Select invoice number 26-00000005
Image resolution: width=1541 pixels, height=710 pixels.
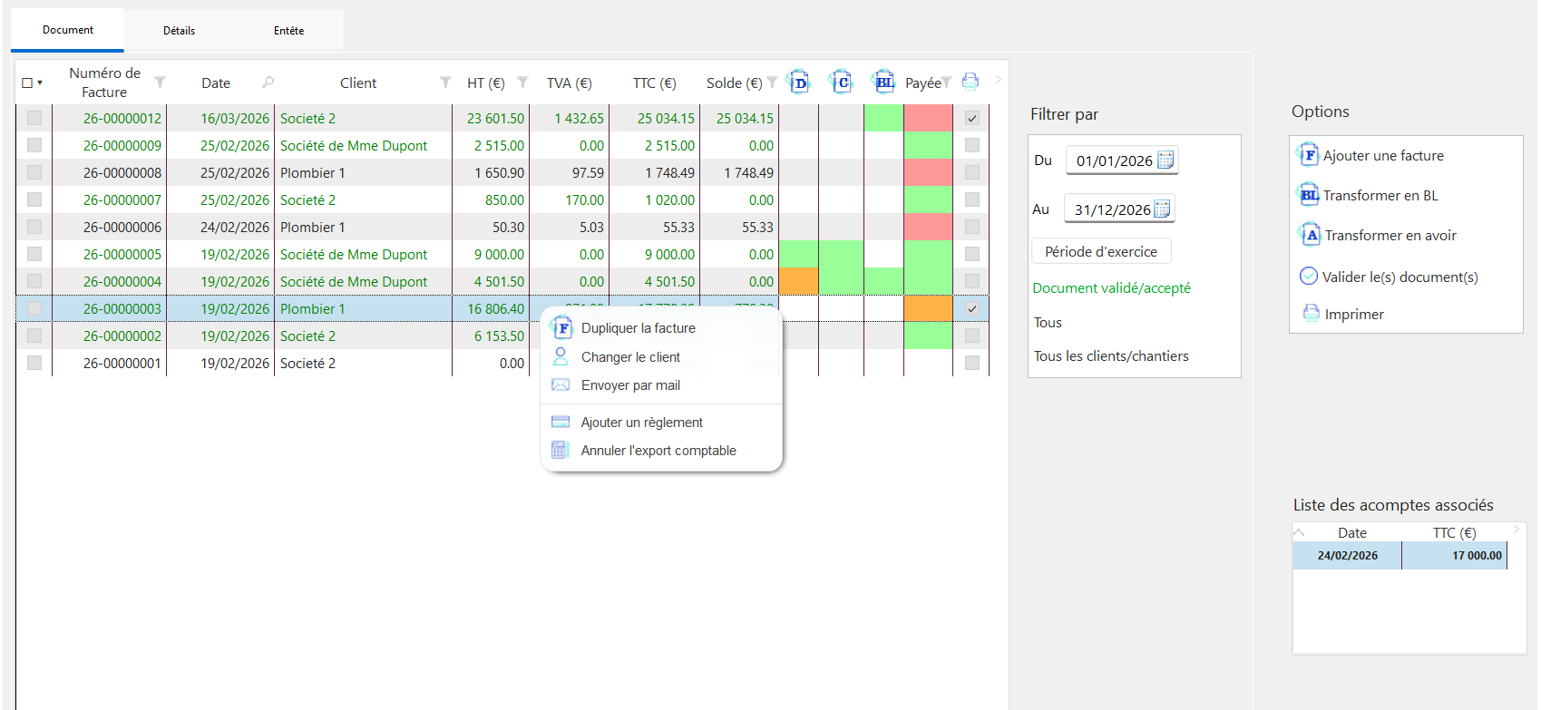(122, 254)
